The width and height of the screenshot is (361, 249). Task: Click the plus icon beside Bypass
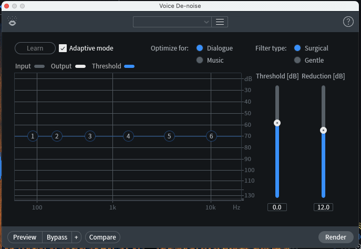coord(76,237)
